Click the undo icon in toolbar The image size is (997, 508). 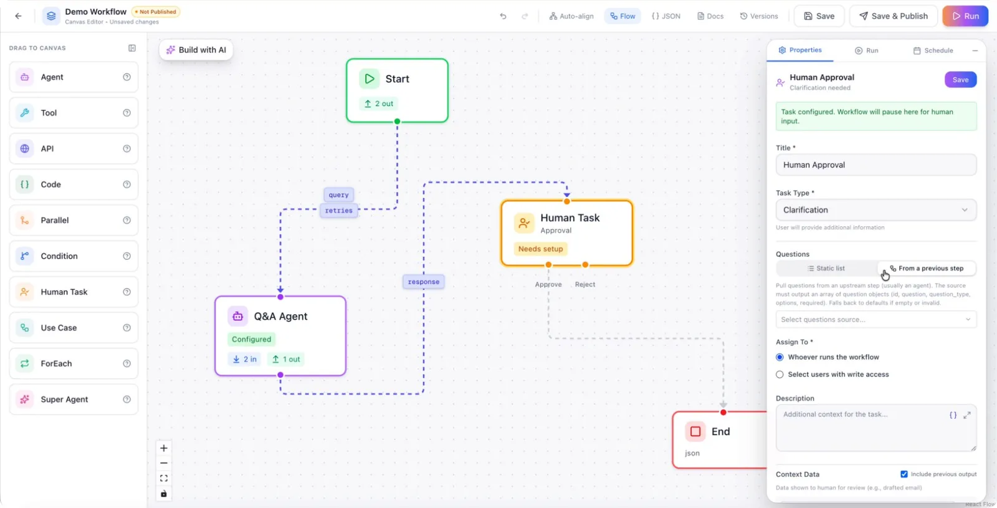tap(503, 16)
